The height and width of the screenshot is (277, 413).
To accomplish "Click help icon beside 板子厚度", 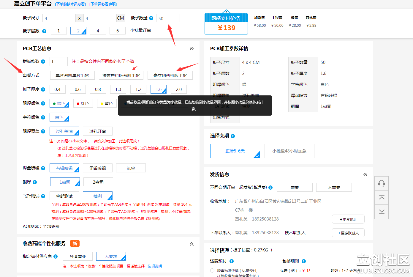I will [x=43, y=89].
